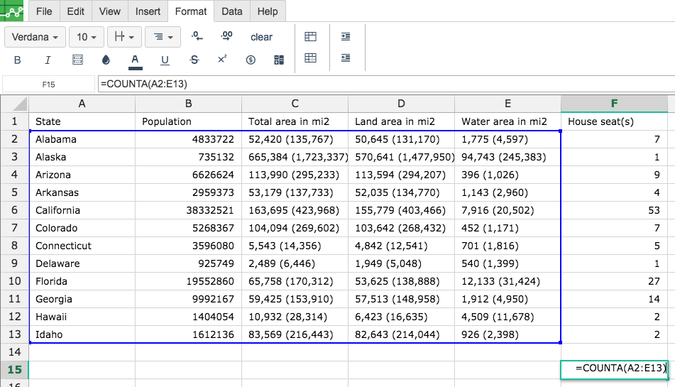Select column D header

point(401,104)
